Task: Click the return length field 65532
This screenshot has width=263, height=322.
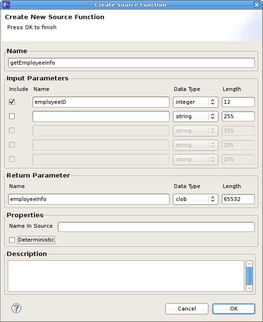Action: tap(238, 199)
